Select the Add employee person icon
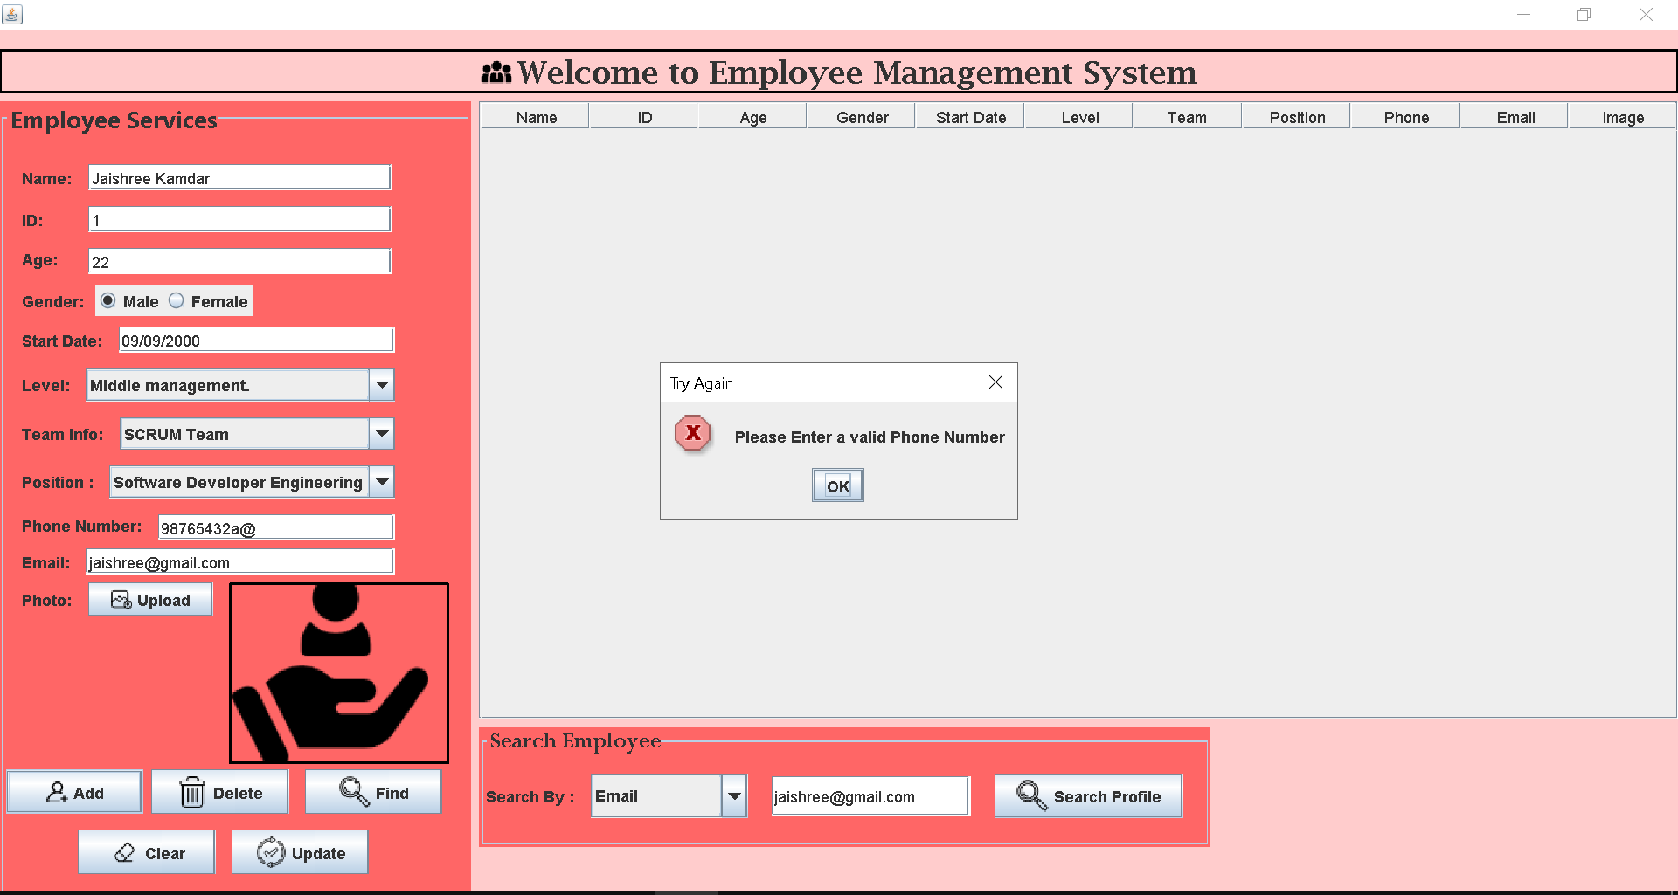The width and height of the screenshot is (1678, 895). (x=56, y=791)
